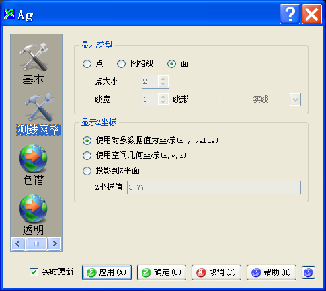The height and width of the screenshot is (291, 326).
Task: Click the 确定(O) button
Action: point(161,272)
